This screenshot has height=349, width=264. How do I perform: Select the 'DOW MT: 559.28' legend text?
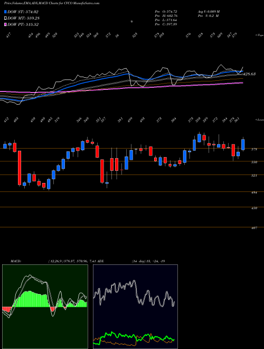24,19
